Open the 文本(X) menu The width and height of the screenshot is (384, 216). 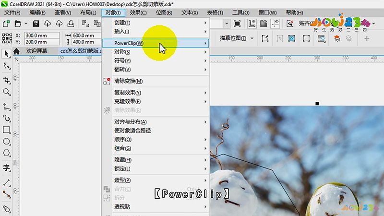190,12
